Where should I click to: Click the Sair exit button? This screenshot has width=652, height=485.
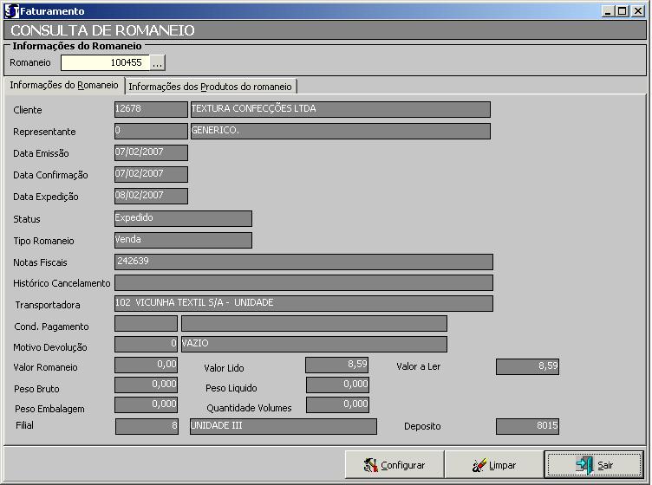(594, 465)
